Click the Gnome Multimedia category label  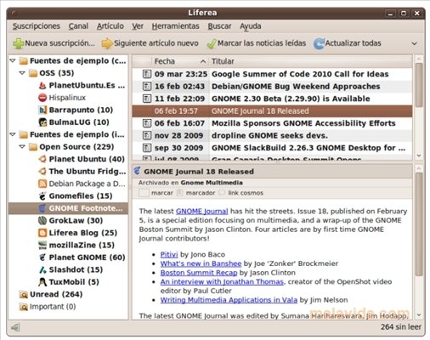click(x=212, y=183)
